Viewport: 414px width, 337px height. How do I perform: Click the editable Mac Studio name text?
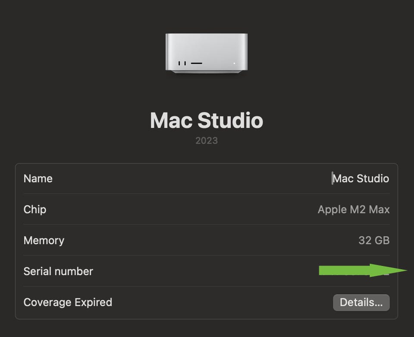pyautogui.click(x=361, y=178)
